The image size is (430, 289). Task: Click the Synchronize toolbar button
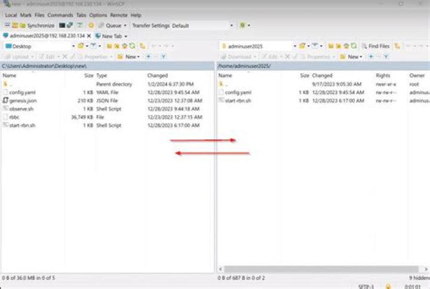point(37,26)
